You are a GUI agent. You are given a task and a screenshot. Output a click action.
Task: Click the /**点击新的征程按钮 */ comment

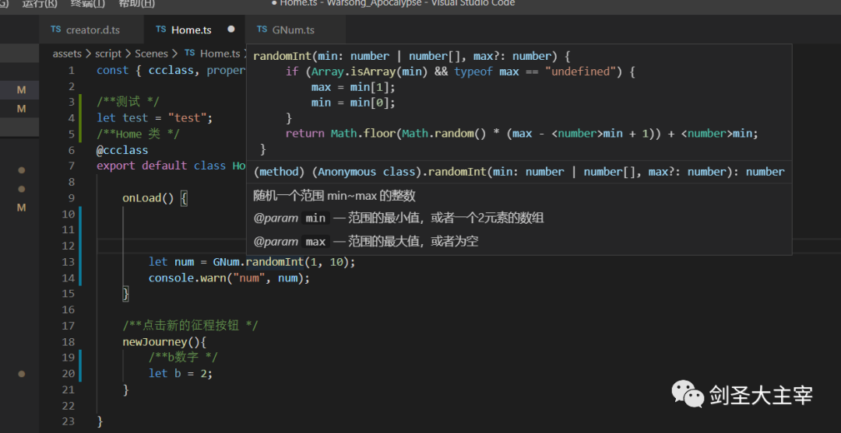[191, 326]
